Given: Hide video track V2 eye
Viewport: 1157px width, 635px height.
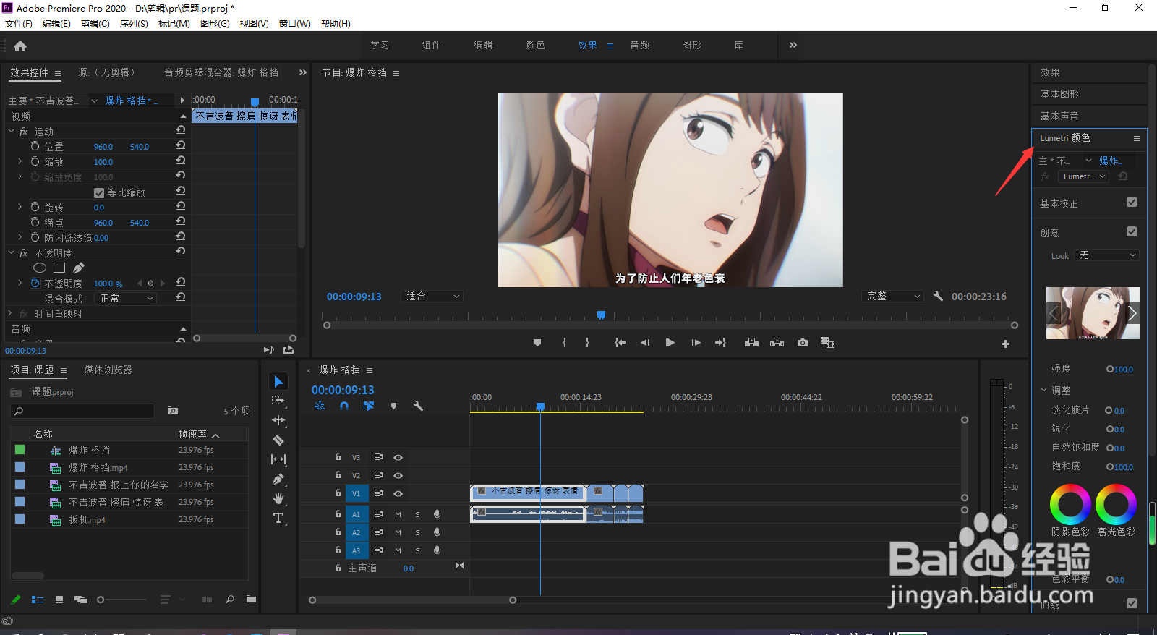Looking at the screenshot, I should point(398,475).
